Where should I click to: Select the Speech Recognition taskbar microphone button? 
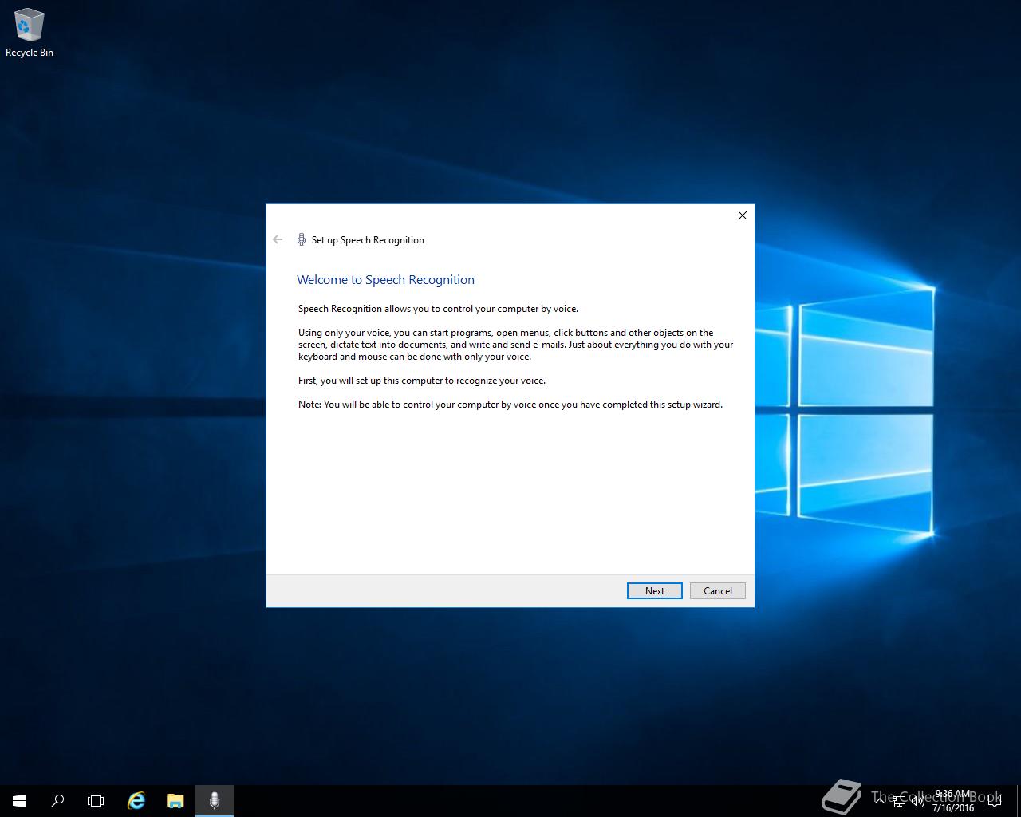(215, 800)
